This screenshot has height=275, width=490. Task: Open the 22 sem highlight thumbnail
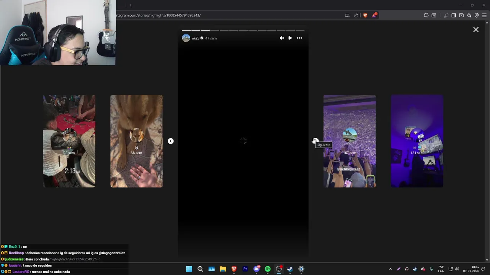[69, 141]
